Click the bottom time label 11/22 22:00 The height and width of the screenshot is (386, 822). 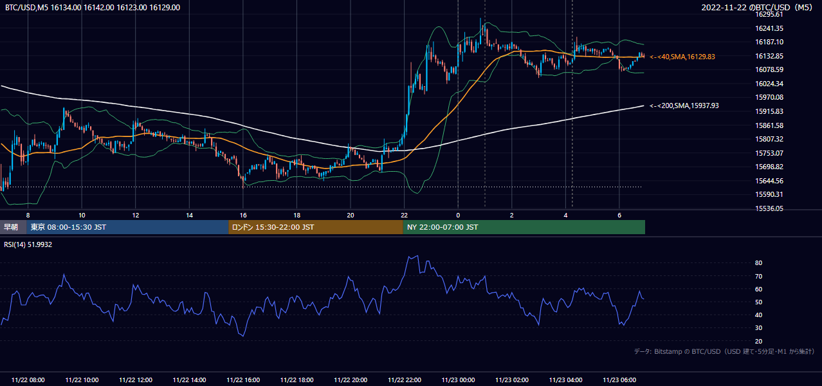click(404, 380)
